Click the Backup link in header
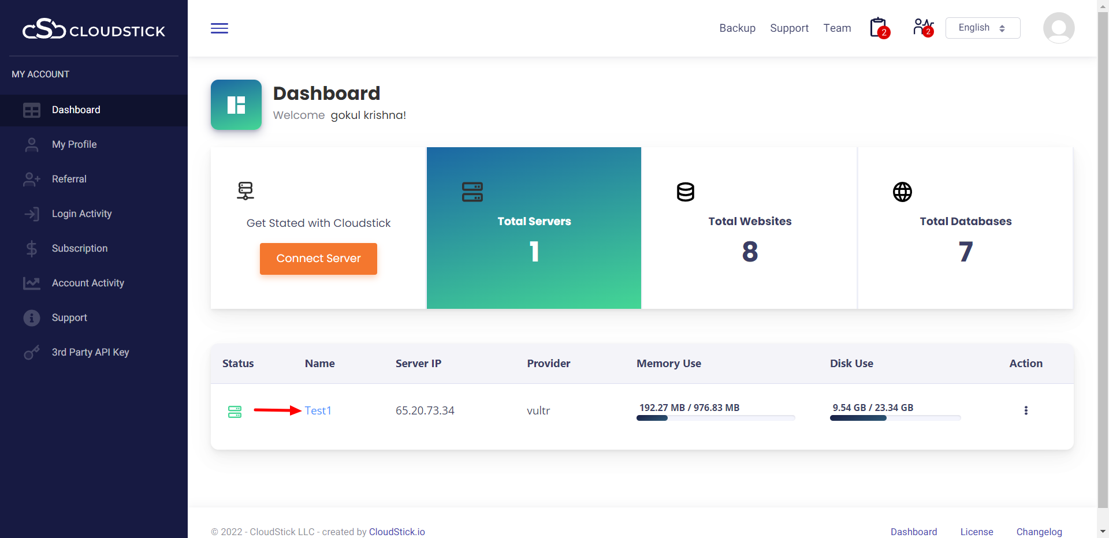 (737, 28)
